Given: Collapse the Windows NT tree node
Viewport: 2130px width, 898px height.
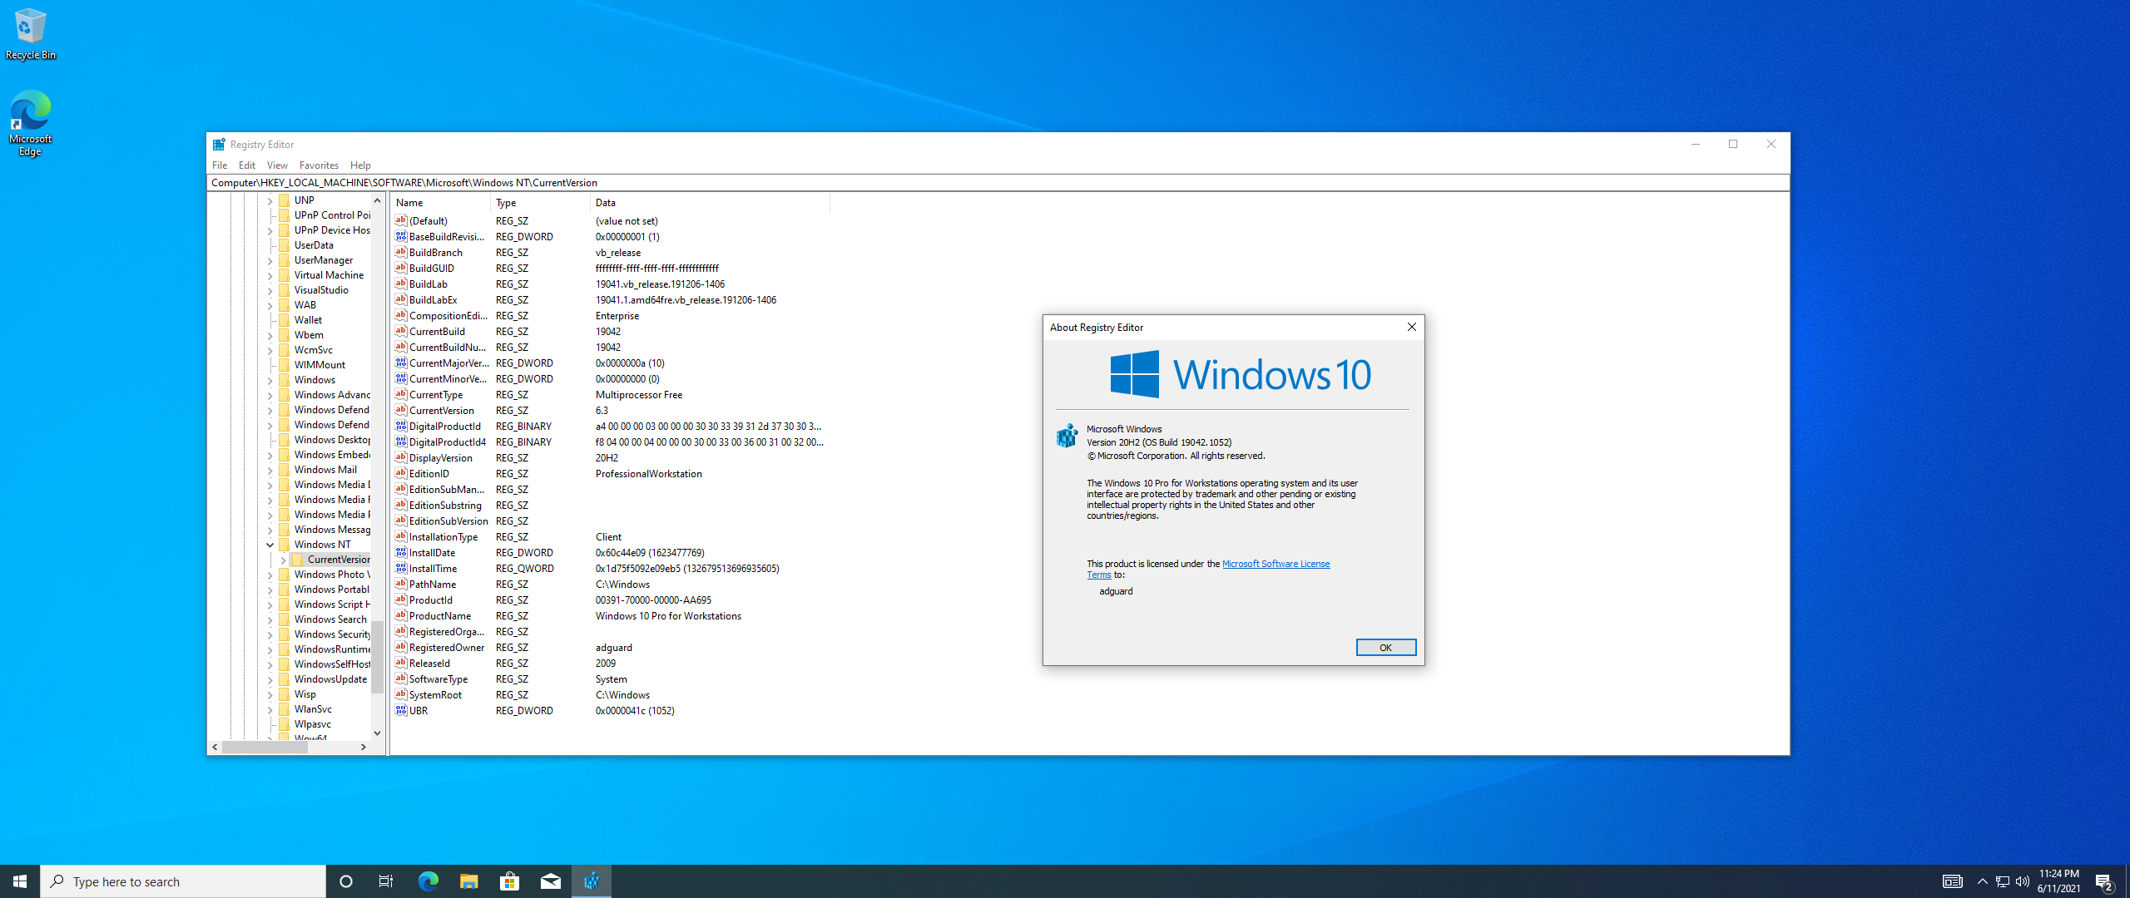Looking at the screenshot, I should [x=270, y=545].
